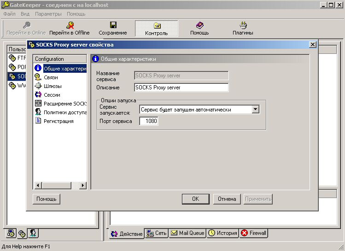
Task: Click the Применить button
Action: click(x=258, y=199)
